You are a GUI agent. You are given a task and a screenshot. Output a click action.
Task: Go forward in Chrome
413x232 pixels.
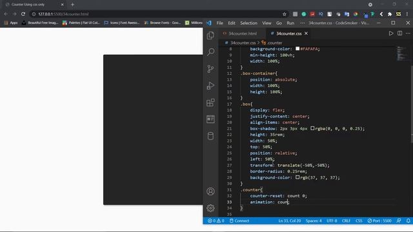[x=14, y=14]
